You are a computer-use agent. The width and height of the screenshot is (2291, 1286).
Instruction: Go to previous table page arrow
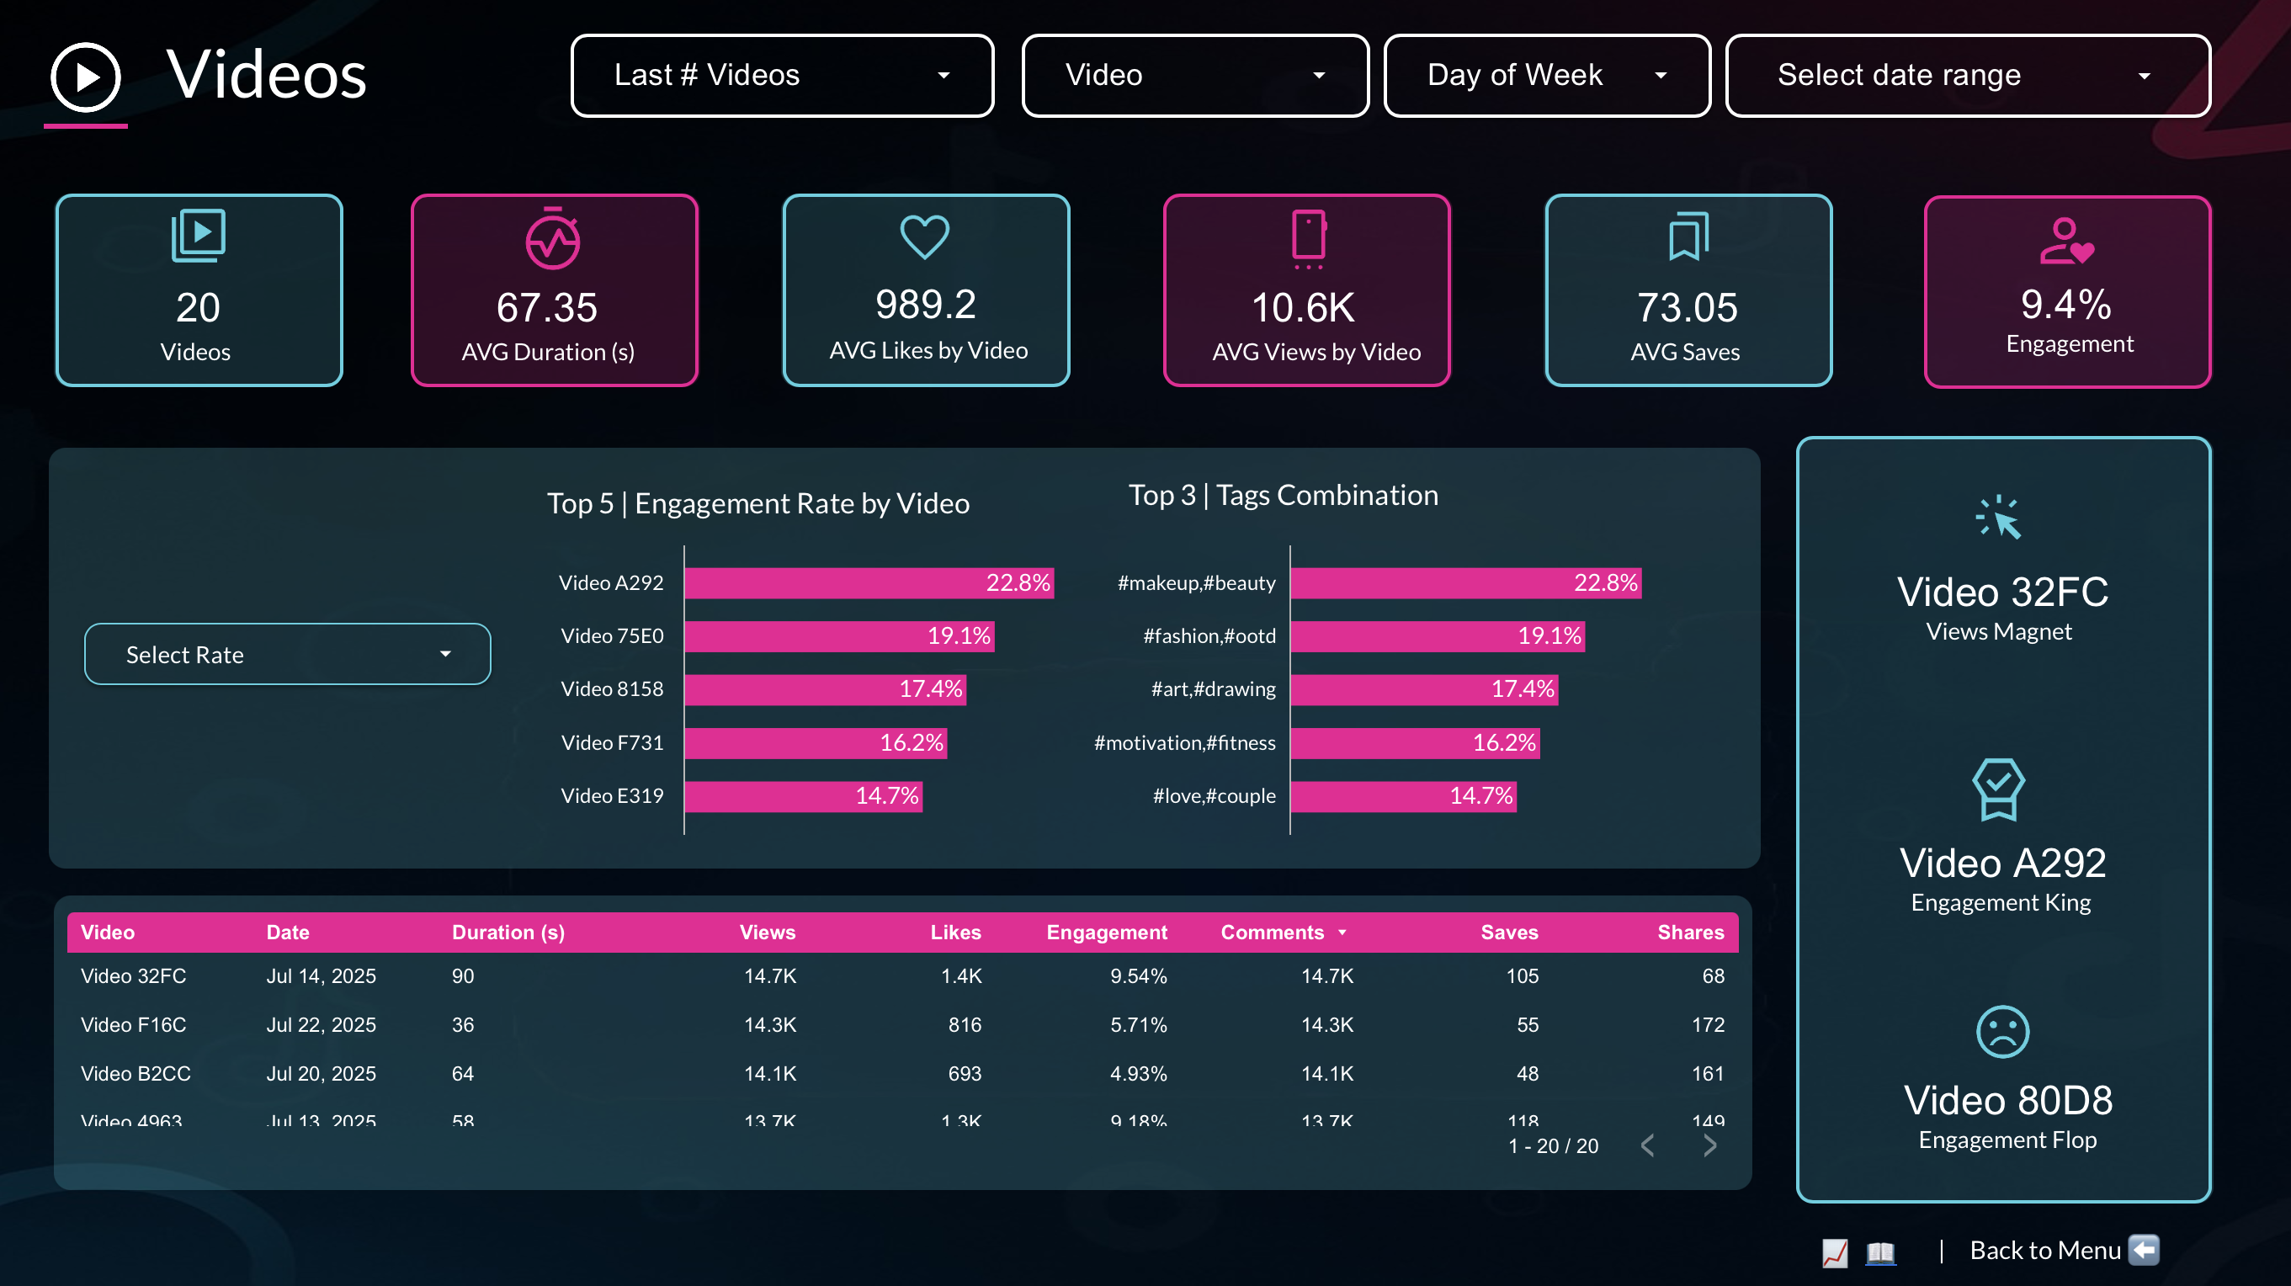point(1647,1145)
